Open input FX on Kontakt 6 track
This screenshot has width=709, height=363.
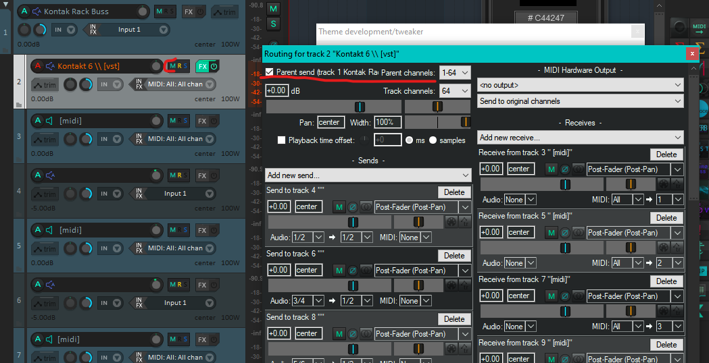(139, 84)
